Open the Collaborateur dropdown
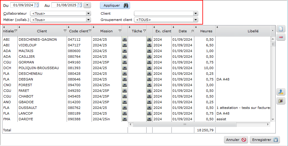The image size is (288, 146). click(x=88, y=13)
